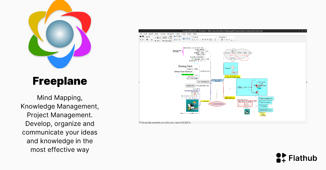Expand the zoom percentage dropdown
The height and width of the screenshot is (170, 326).
click(x=152, y=37)
